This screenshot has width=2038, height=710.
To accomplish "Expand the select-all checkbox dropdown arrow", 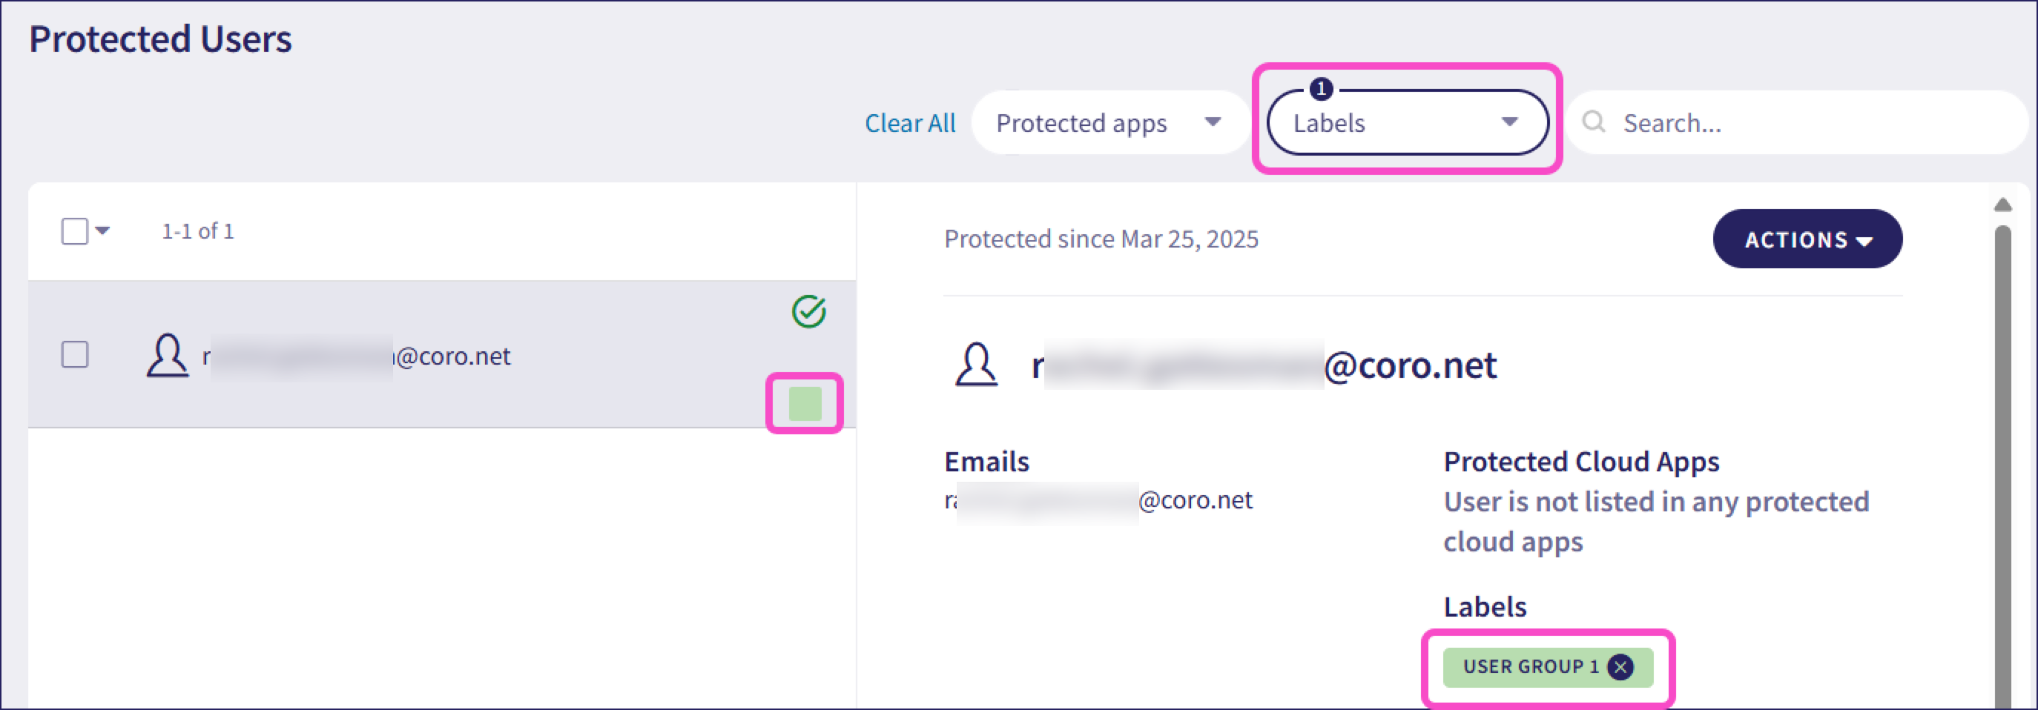I will 102,231.
